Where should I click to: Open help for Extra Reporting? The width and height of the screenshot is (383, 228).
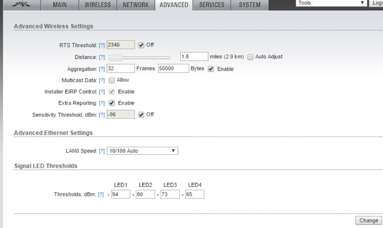[x=102, y=103]
